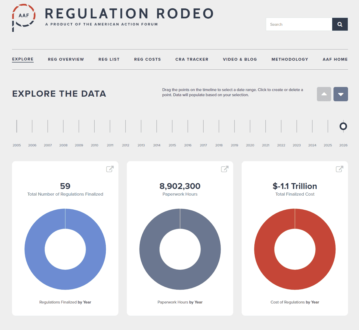Click the down arrow timeline button
This screenshot has width=359, height=330.
pos(340,94)
